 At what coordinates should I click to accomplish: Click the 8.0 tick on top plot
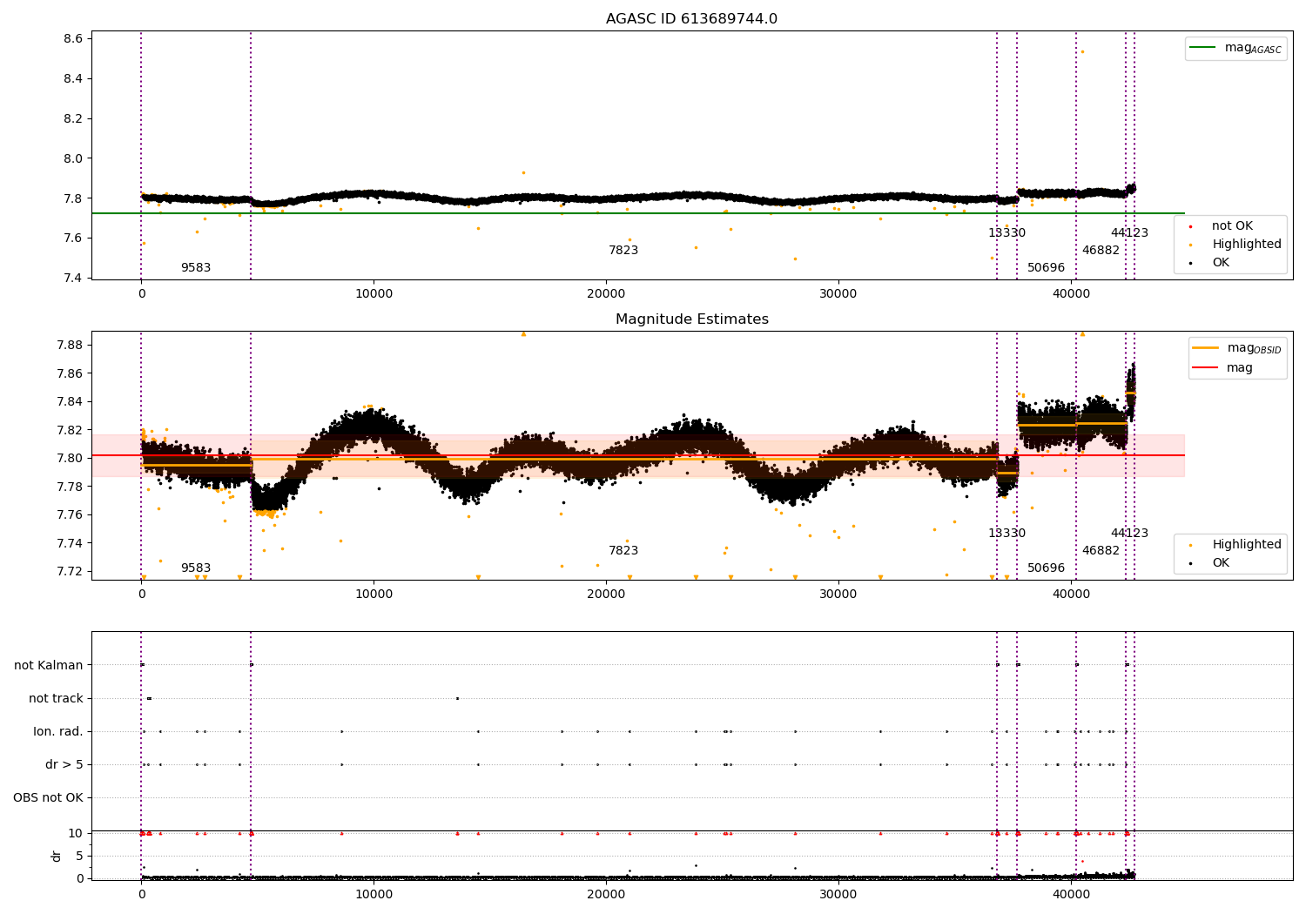(73, 159)
